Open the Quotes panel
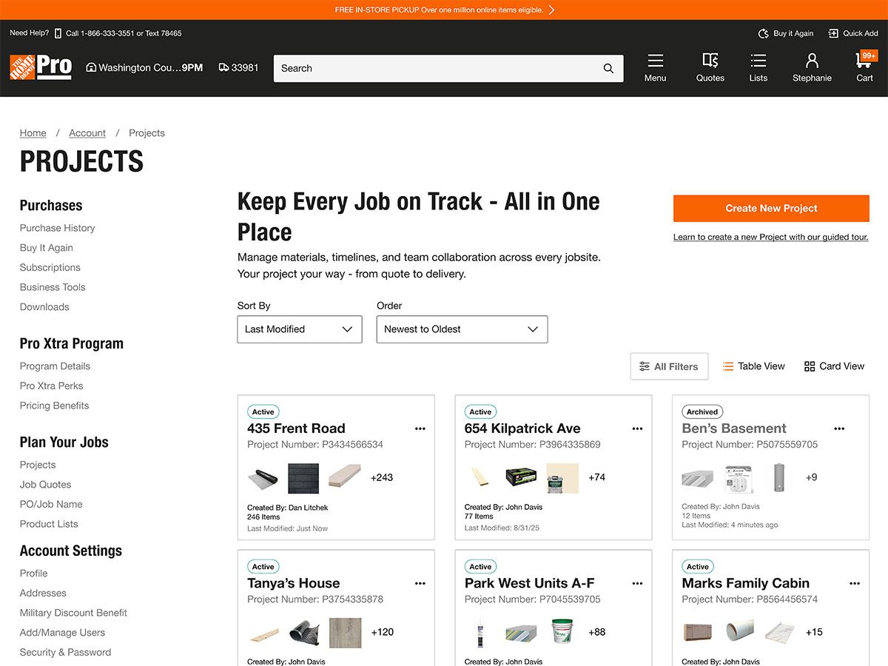Viewport: 888px width, 666px height. tap(710, 67)
